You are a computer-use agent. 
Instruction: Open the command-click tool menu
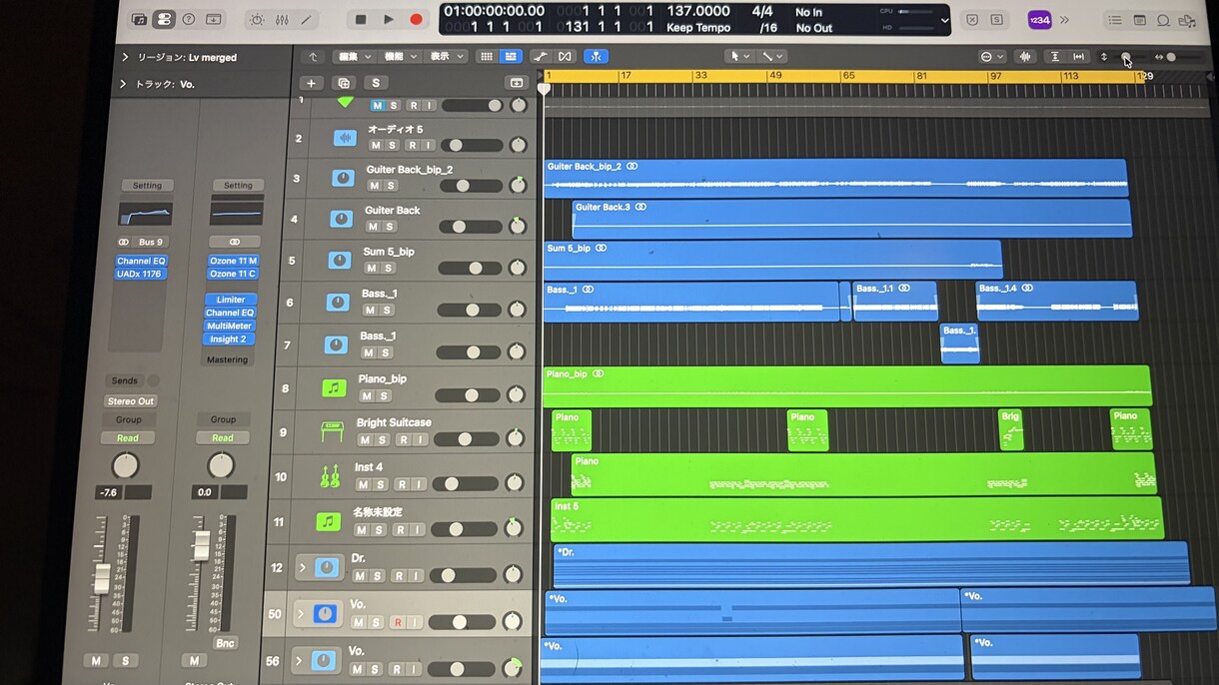[x=771, y=57]
